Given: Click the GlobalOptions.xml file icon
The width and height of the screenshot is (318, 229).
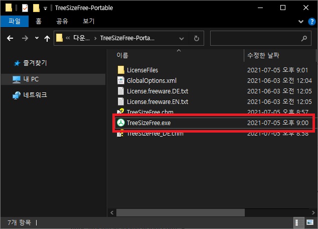Looking at the screenshot, I should [x=121, y=80].
